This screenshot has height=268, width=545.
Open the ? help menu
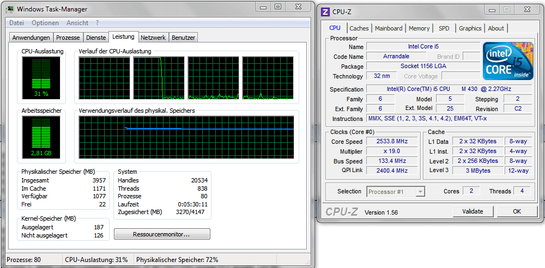[x=98, y=23]
